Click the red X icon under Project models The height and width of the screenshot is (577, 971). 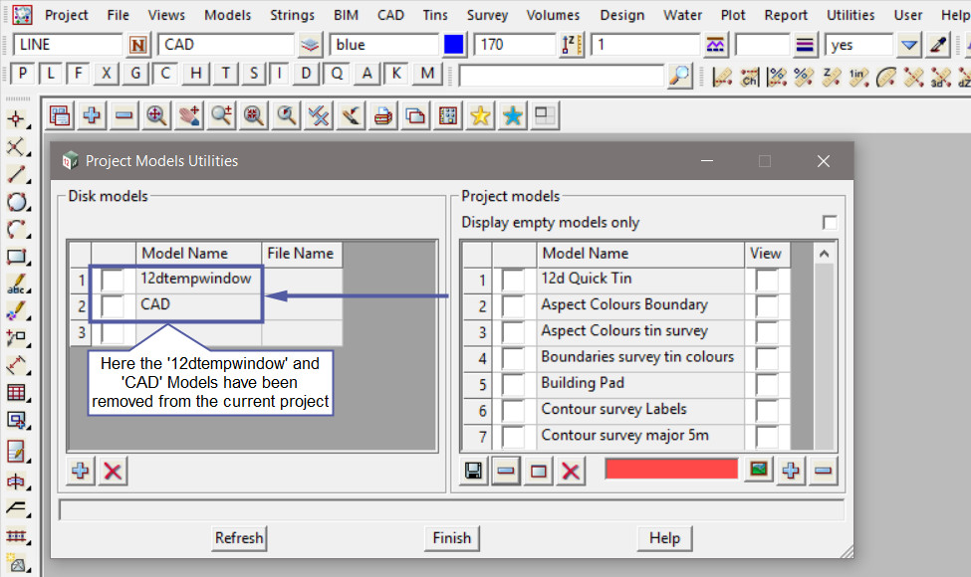pyautogui.click(x=571, y=471)
